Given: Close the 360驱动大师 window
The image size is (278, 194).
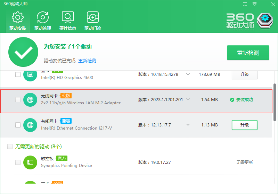Looking at the screenshot, I should (273, 4).
